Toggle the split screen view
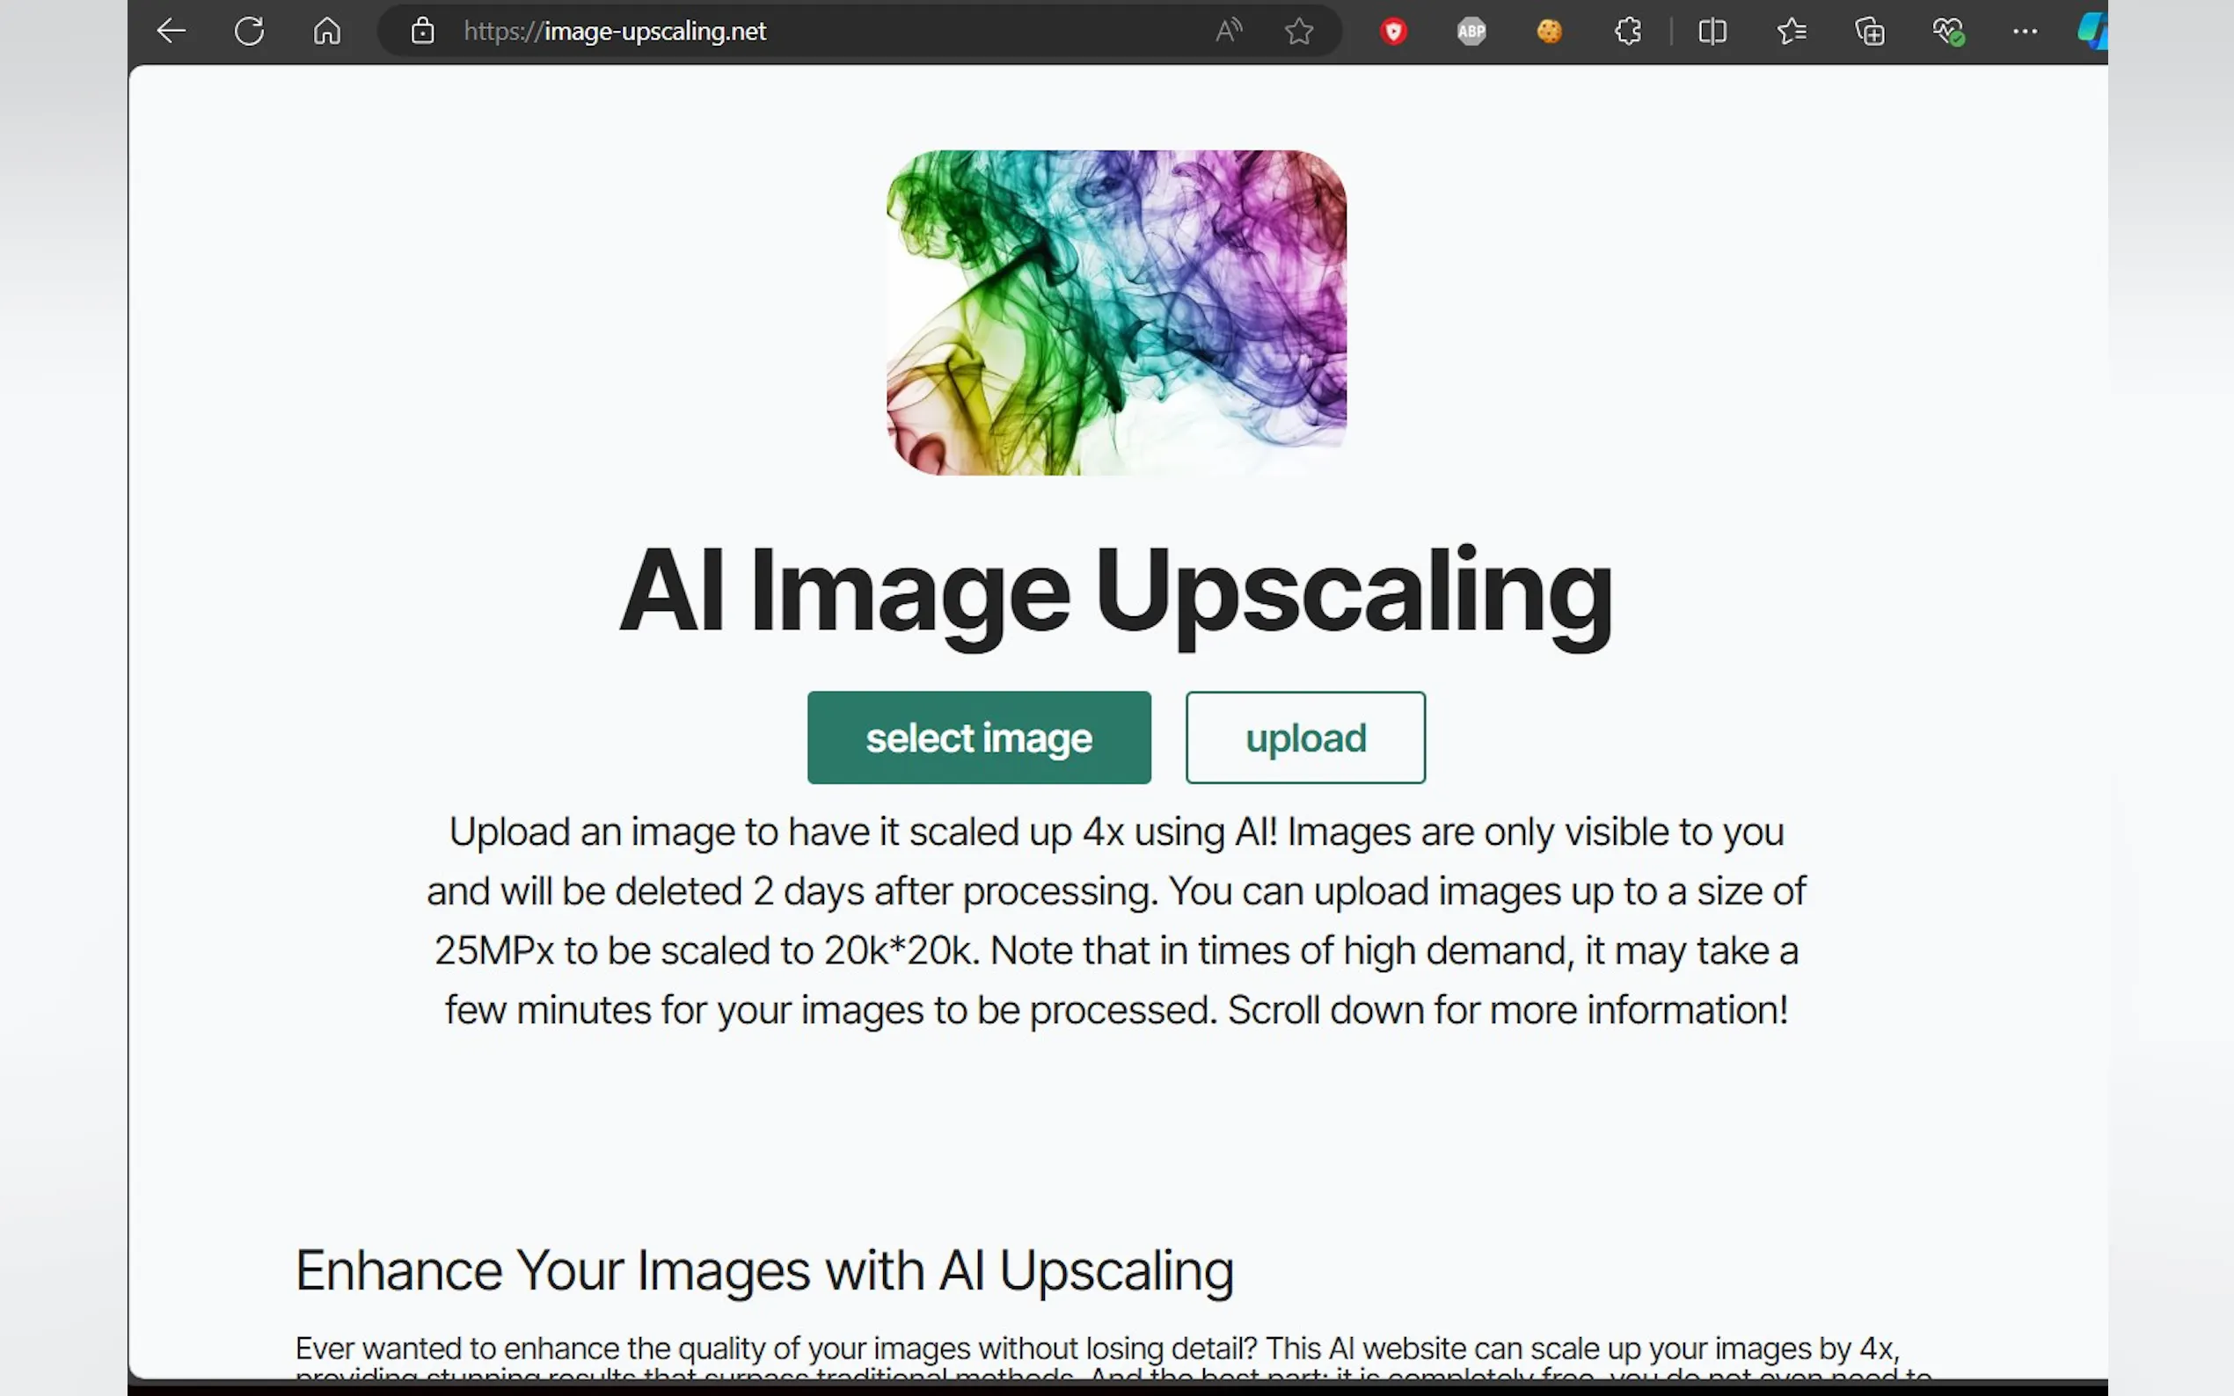The width and height of the screenshot is (2234, 1396). pos(1712,32)
